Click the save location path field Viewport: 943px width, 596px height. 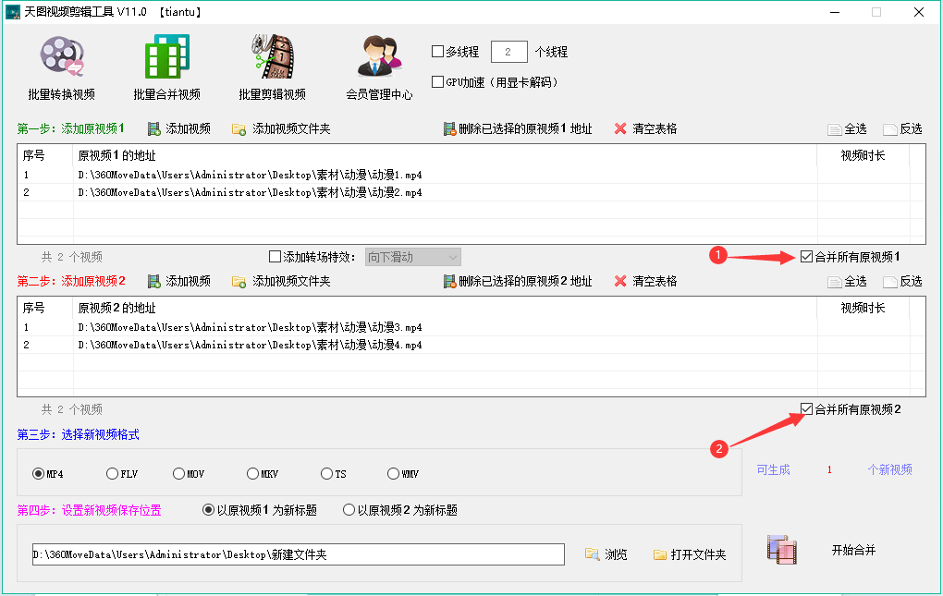(299, 554)
